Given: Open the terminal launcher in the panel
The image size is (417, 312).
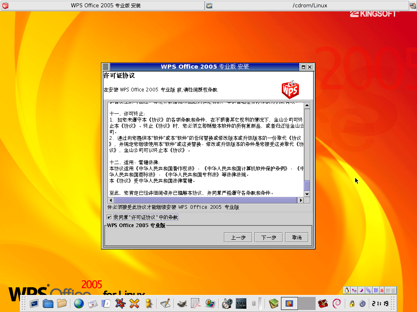Looking at the screenshot, I should coord(34,303).
